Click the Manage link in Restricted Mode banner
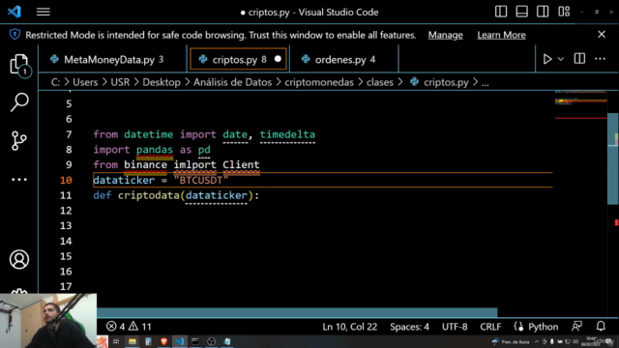Screen dimensions: 619x348 tap(445, 35)
